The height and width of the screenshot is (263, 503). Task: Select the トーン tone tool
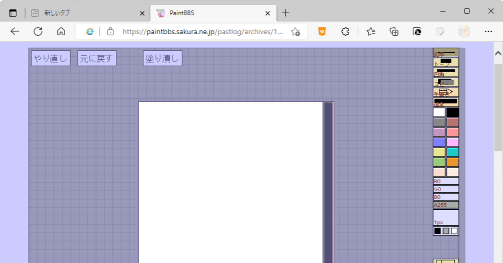(x=446, y=63)
